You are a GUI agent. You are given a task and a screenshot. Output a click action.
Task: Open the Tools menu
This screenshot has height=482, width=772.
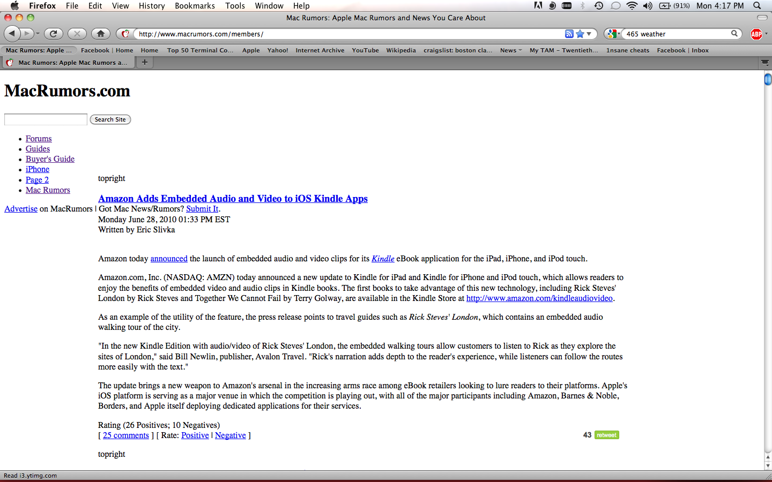tap(235, 6)
